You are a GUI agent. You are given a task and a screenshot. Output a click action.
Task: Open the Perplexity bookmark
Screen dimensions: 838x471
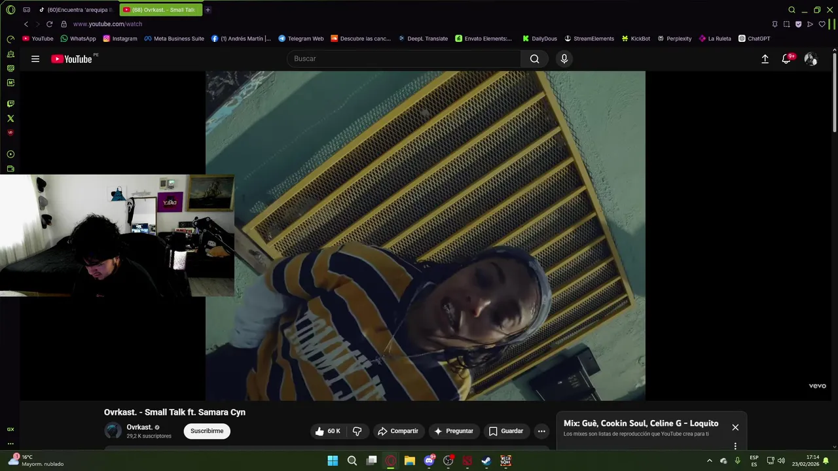tap(674, 39)
